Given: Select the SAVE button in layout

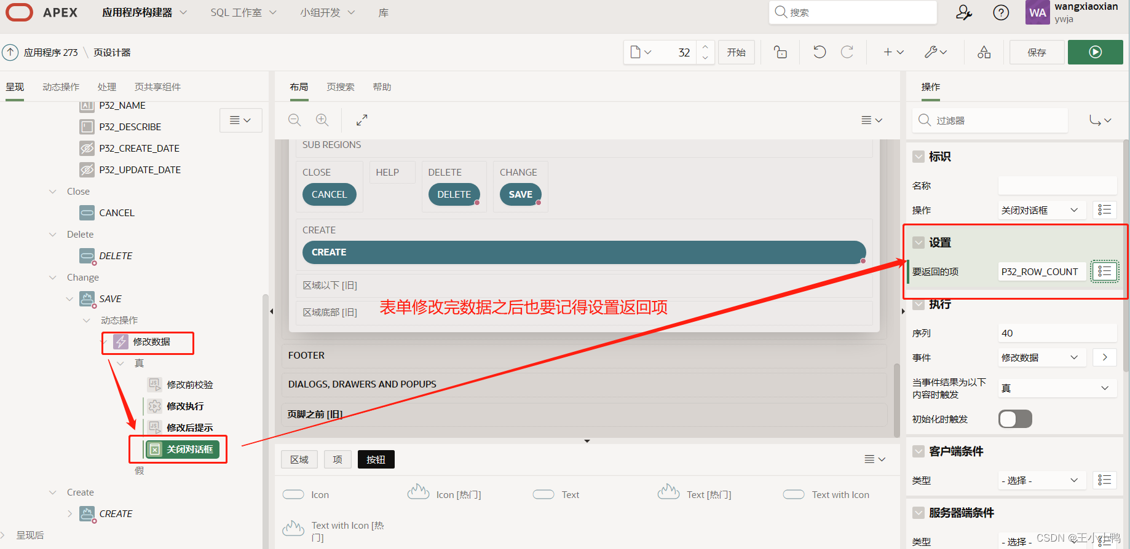Looking at the screenshot, I should [520, 195].
